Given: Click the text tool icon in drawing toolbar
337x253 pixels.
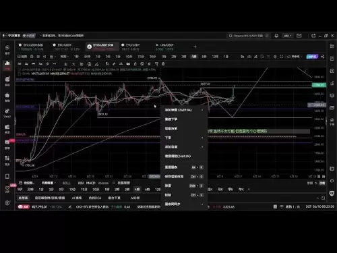Looking at the screenshot, I should pyautogui.click(x=156, y=64).
